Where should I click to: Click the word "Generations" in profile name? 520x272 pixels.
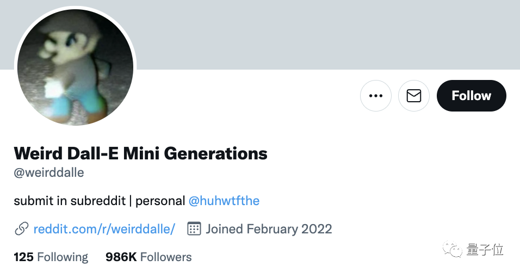point(215,153)
